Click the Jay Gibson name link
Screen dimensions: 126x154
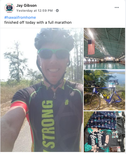26,5
